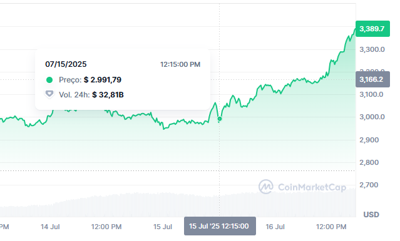Click the last 12:00 PM axis label

point(331,227)
